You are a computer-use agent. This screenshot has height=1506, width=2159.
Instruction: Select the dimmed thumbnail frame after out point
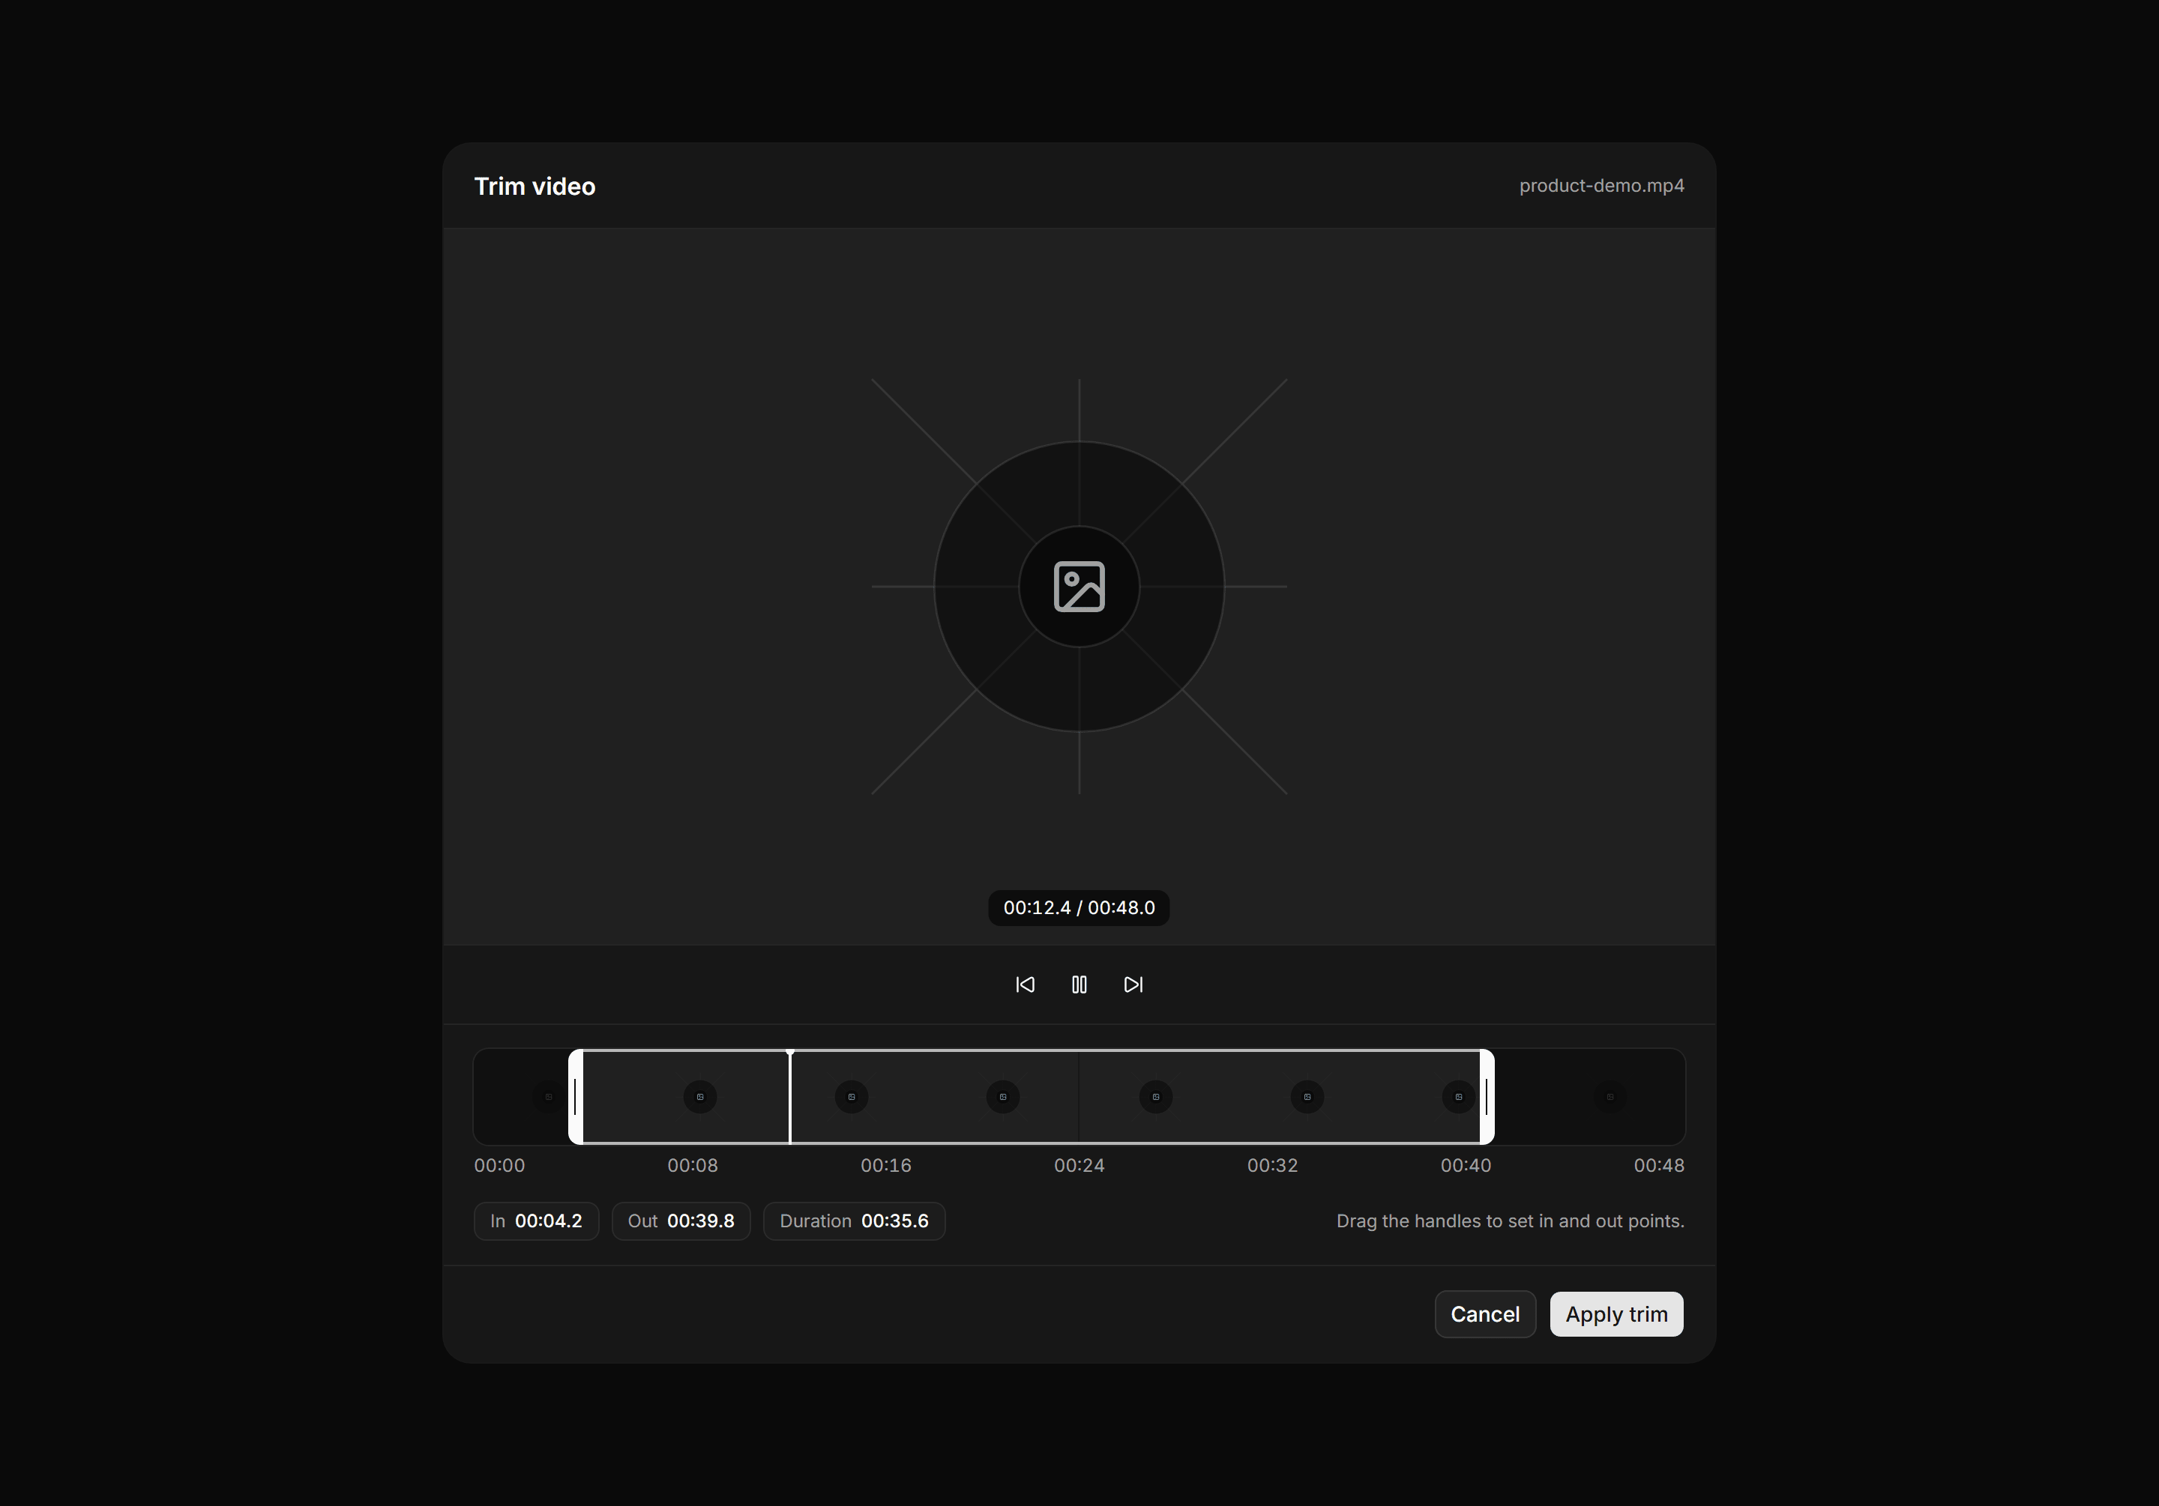click(x=1610, y=1096)
